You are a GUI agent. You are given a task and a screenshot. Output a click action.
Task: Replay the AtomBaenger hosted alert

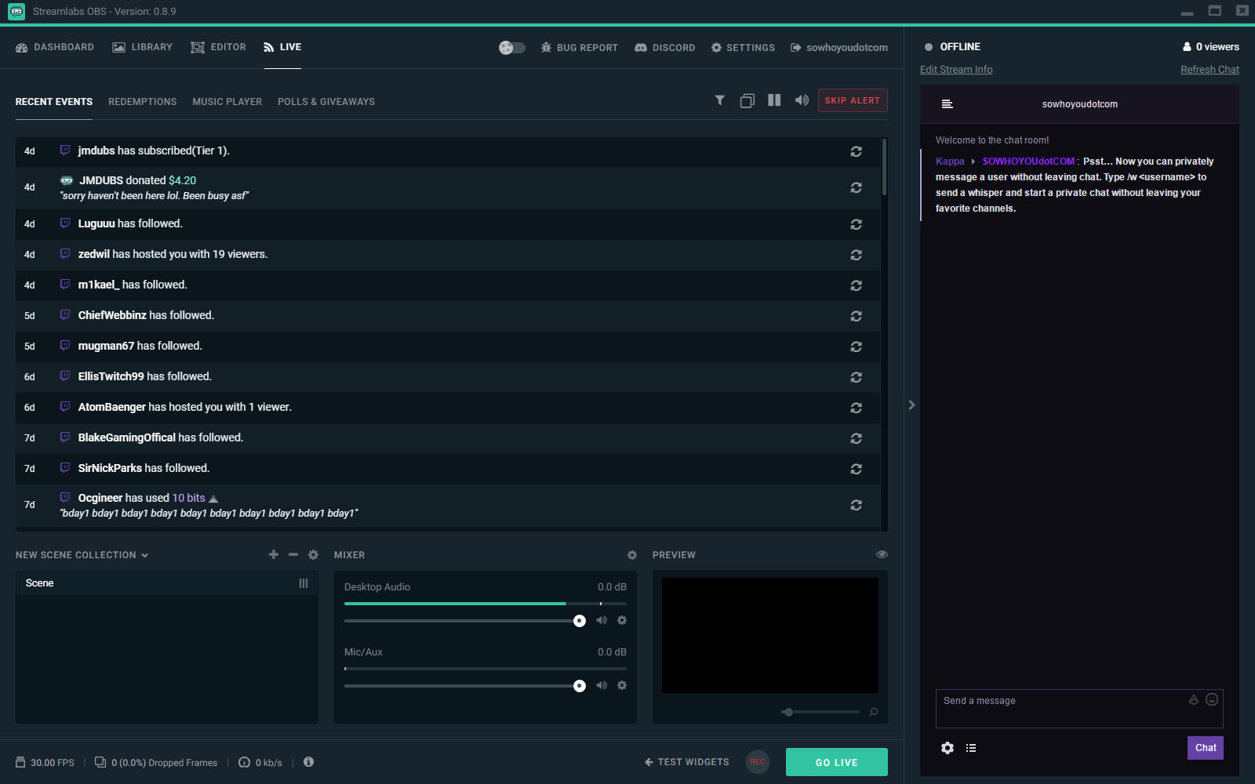point(857,408)
